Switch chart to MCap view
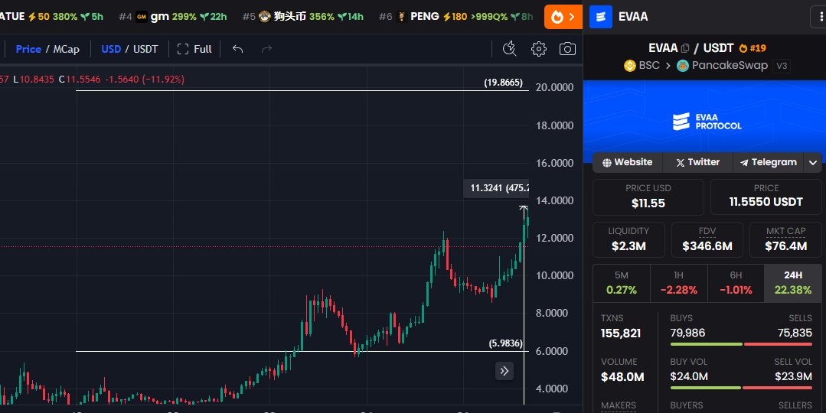The width and height of the screenshot is (826, 413). [x=66, y=49]
